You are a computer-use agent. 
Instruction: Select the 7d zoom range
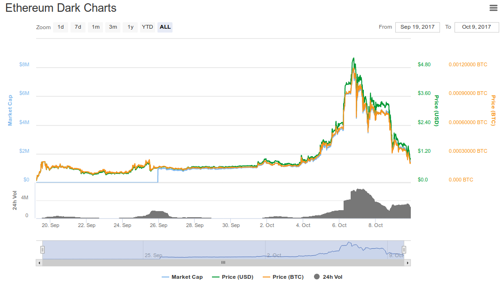point(78,27)
